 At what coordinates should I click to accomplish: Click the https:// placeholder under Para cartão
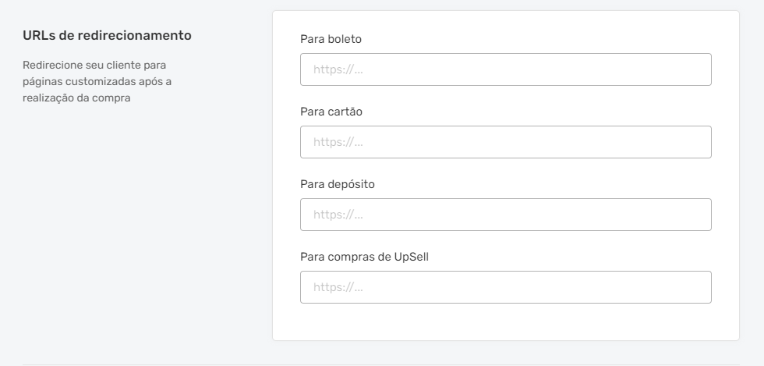tap(338, 142)
